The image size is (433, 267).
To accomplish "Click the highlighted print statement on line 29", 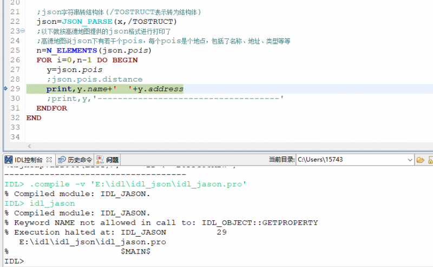I will (x=115, y=89).
